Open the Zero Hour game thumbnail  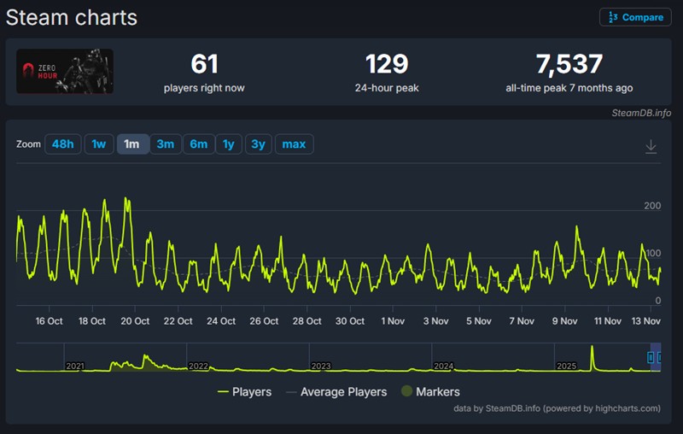[65, 71]
